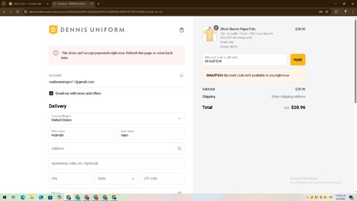Select the Checkout DENNIS Uniform tab
This screenshot has height=201, width=357.
[71, 4]
